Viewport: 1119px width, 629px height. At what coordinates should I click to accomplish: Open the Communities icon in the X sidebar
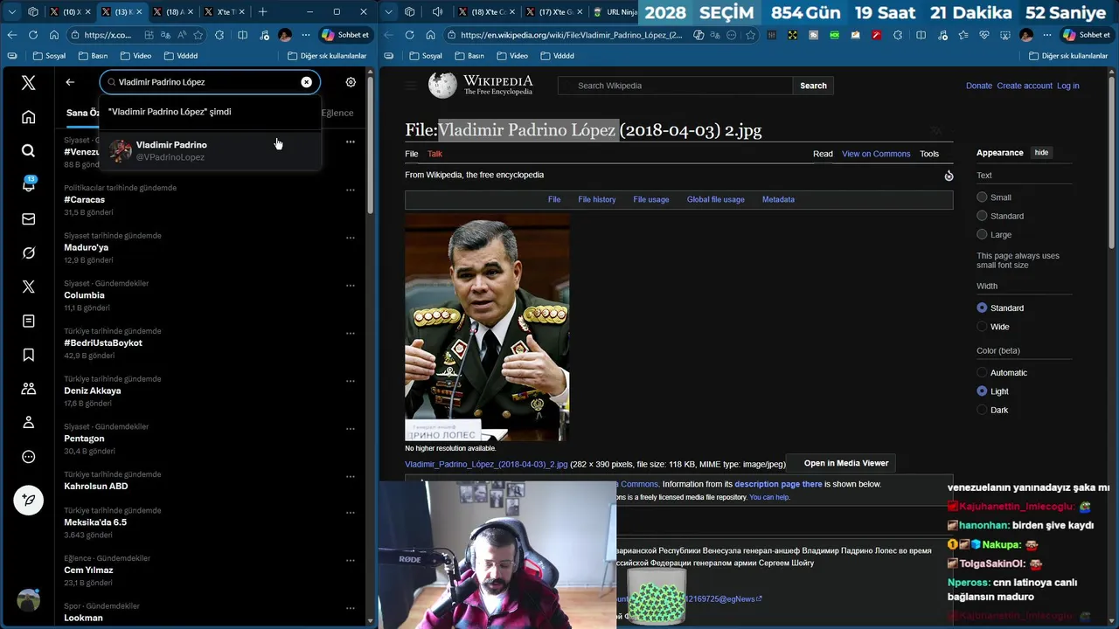point(28,389)
